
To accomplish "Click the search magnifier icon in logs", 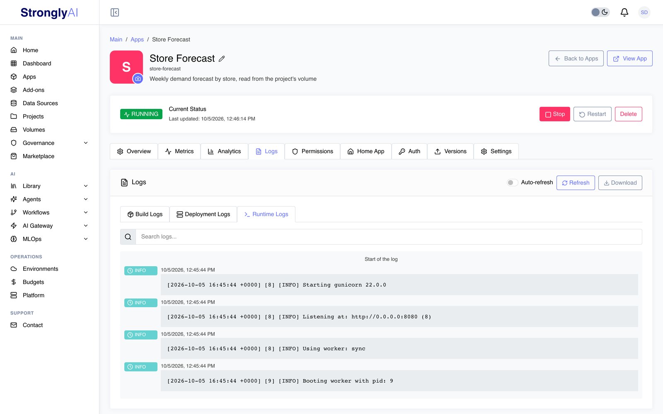I will coord(128,237).
